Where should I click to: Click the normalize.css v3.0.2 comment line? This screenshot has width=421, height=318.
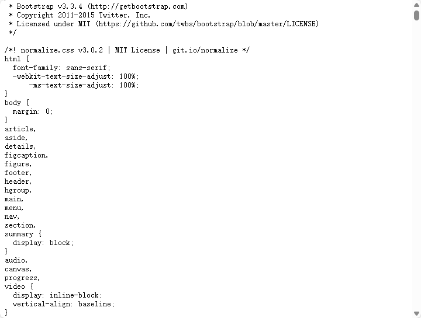tap(127, 50)
